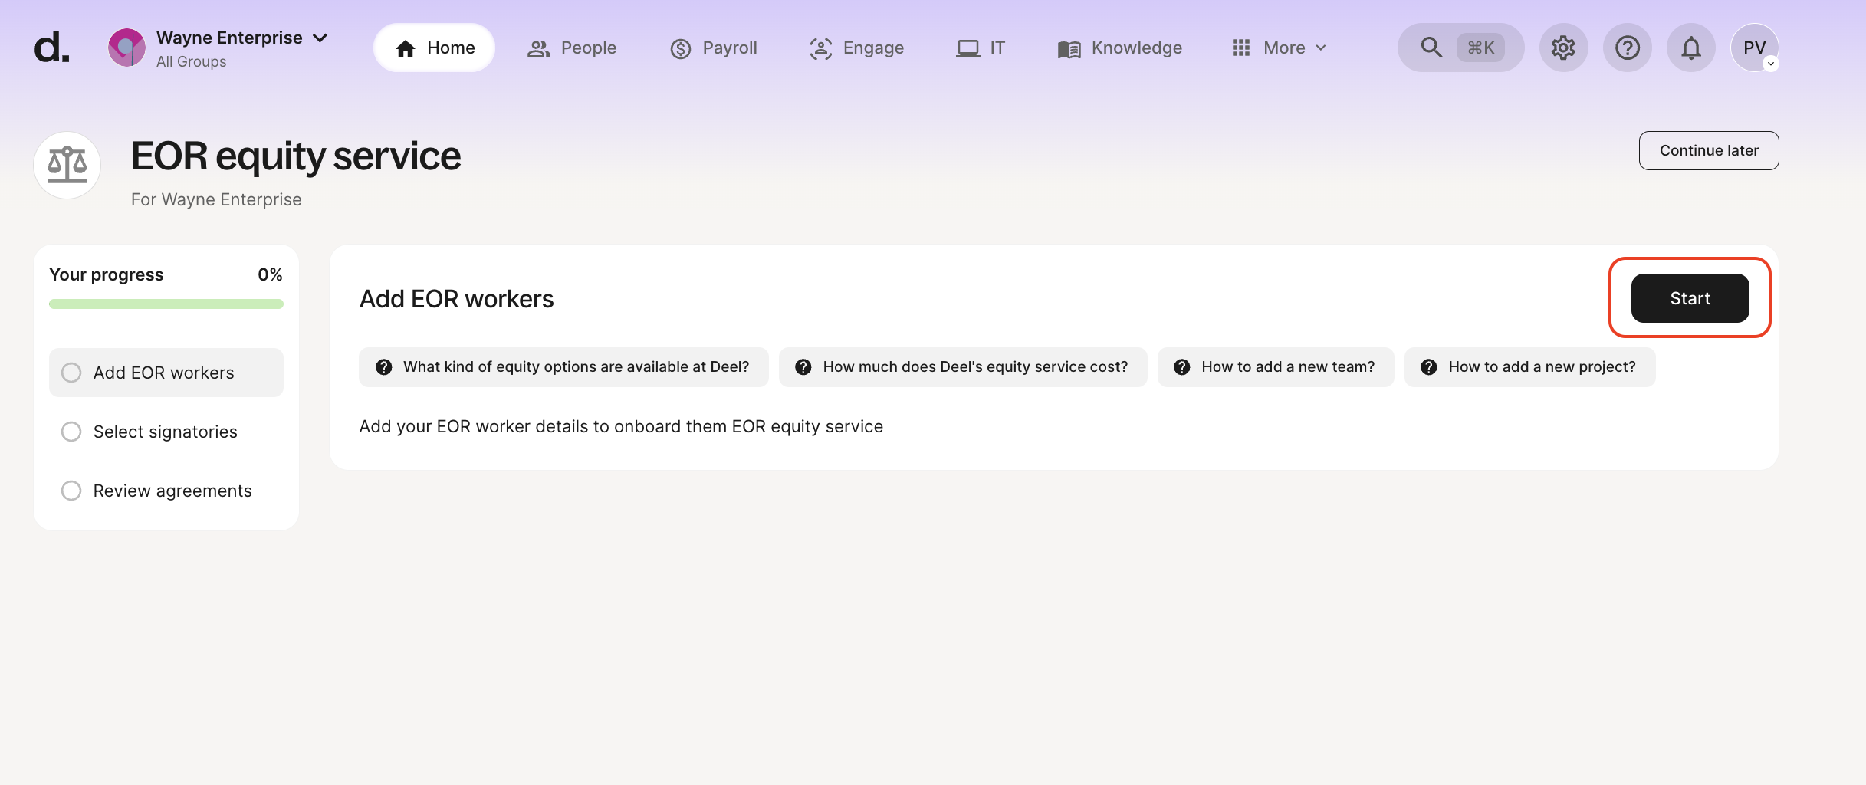Image resolution: width=1866 pixels, height=785 pixels.
Task: Click the 'For Wayne Enterprise' subtitle
Action: pos(216,199)
